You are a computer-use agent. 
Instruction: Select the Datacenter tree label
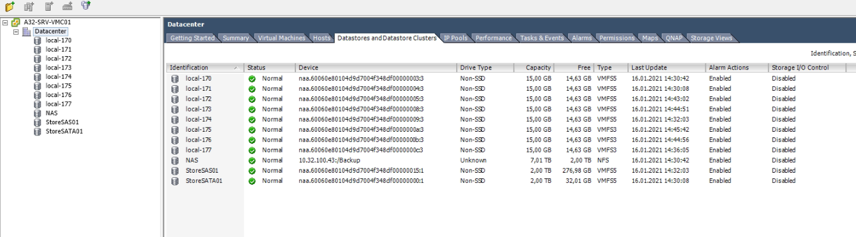coord(51,32)
